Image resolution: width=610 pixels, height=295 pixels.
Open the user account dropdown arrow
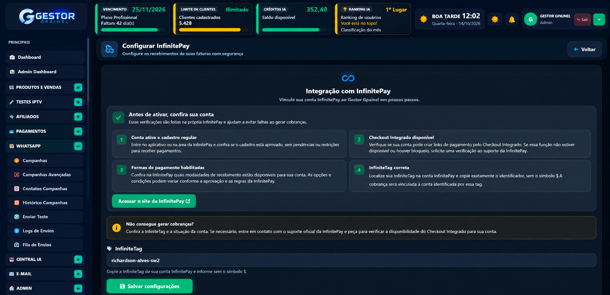tap(599, 19)
